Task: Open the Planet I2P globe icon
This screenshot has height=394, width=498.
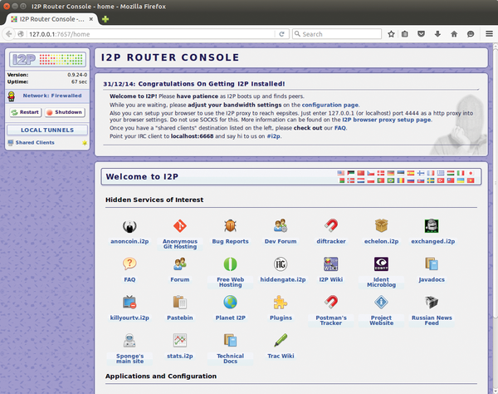Action: click(230, 303)
